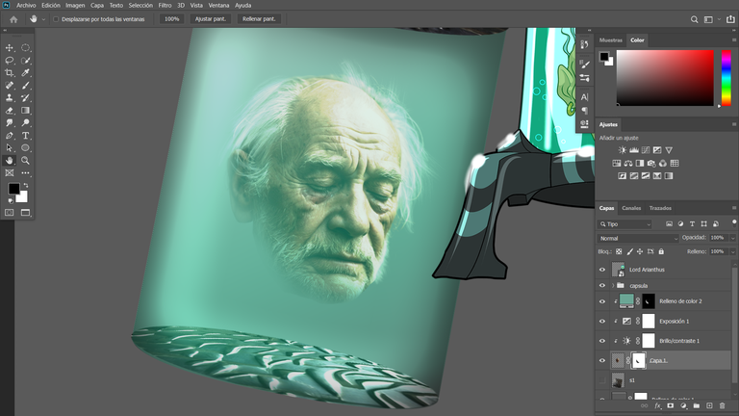Hide the Lord Arianthus layer
The width and height of the screenshot is (739, 416).
pos(601,270)
